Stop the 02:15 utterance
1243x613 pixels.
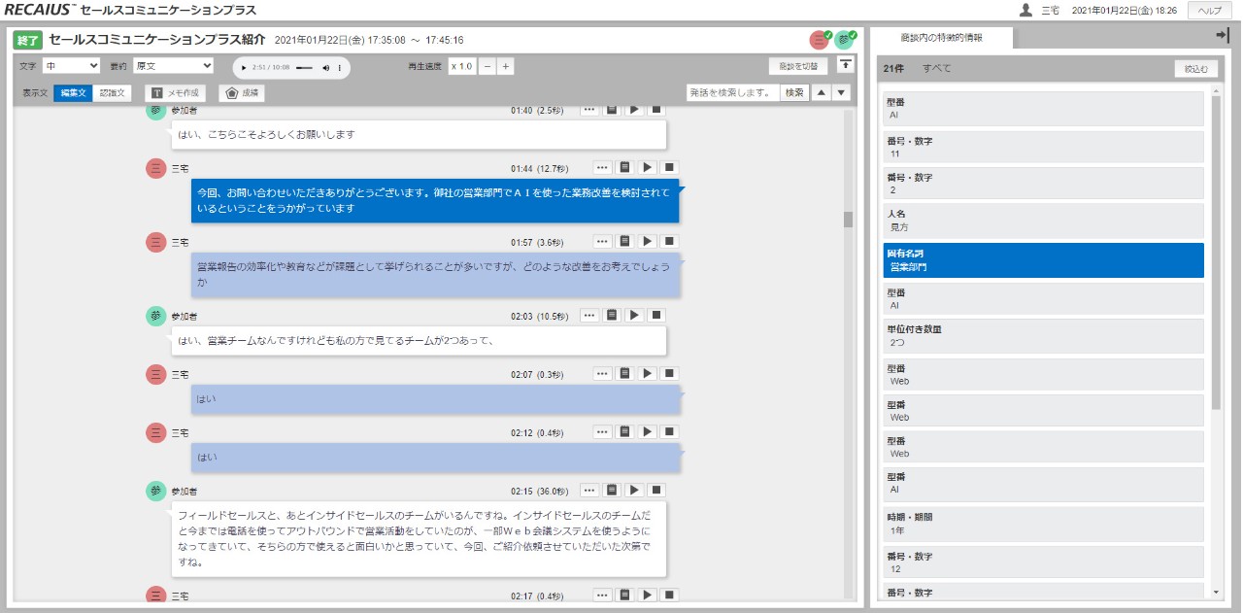point(656,491)
